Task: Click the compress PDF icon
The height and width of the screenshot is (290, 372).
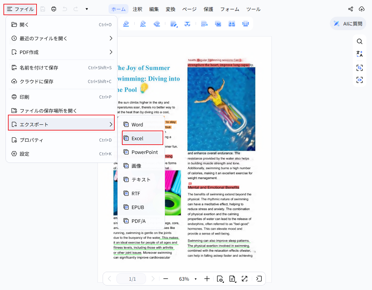Action: click(246, 24)
